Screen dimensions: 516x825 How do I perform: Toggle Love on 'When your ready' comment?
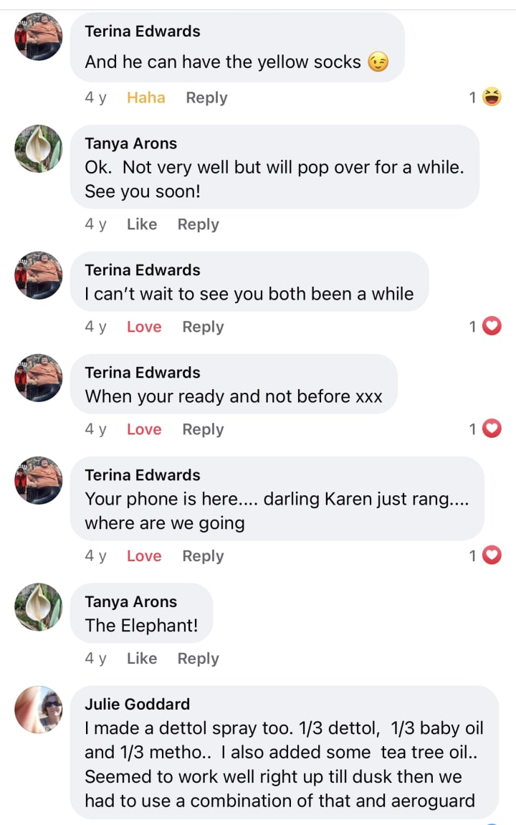click(x=144, y=429)
